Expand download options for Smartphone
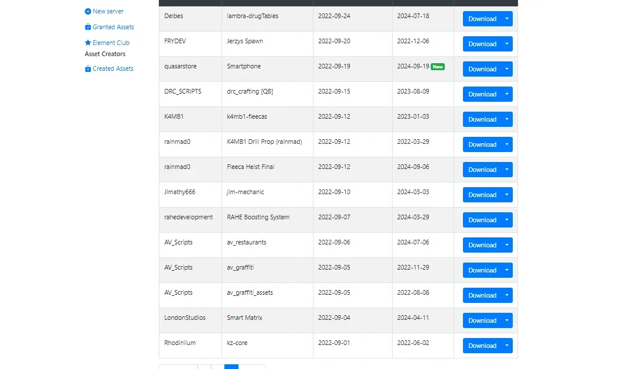Screen dimensions: 637x369 pos(507,69)
